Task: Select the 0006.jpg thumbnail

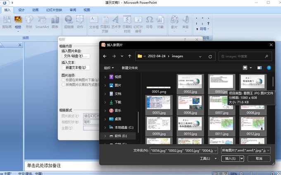Action: [190, 105]
